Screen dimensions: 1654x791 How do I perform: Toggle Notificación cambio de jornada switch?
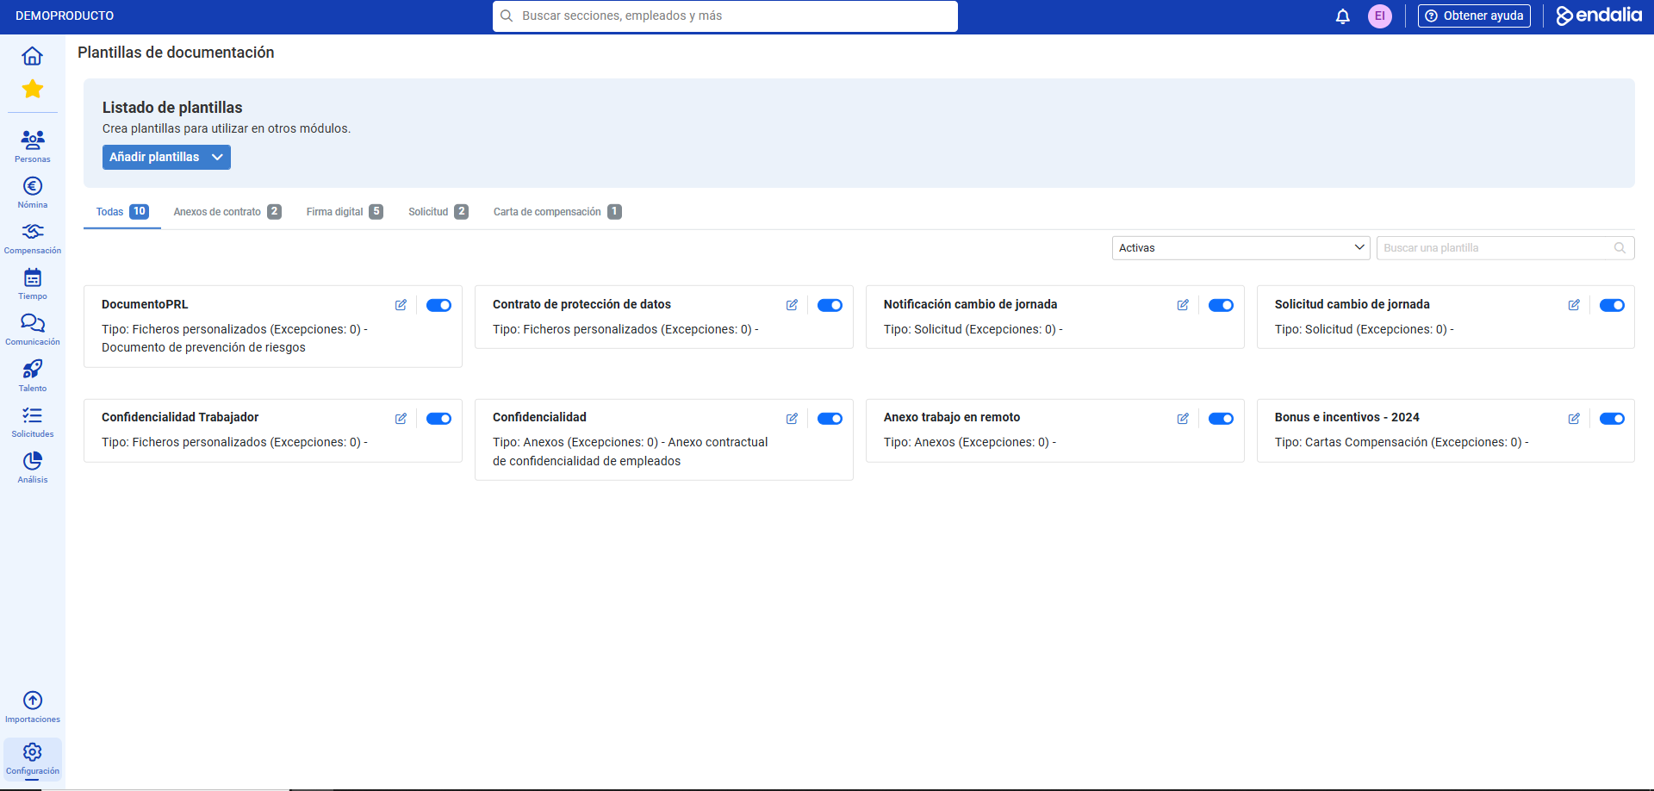(x=1221, y=305)
